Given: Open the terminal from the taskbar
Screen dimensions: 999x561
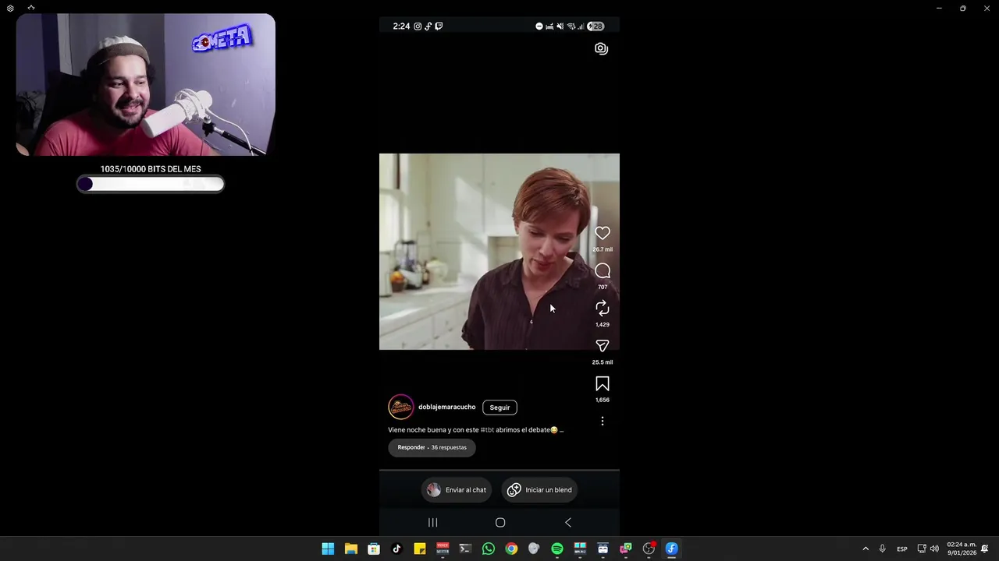Looking at the screenshot, I should [x=465, y=549].
